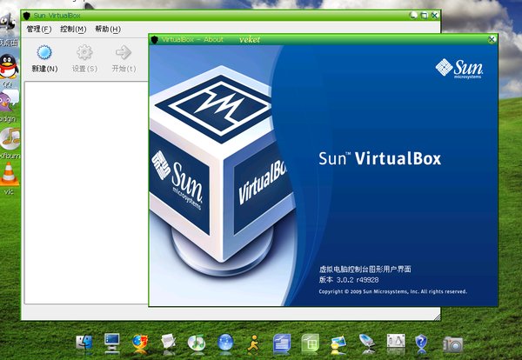This screenshot has width=522, height=360.
Task: Open the xfburn music disc desktop icon
Action: (x=10, y=139)
